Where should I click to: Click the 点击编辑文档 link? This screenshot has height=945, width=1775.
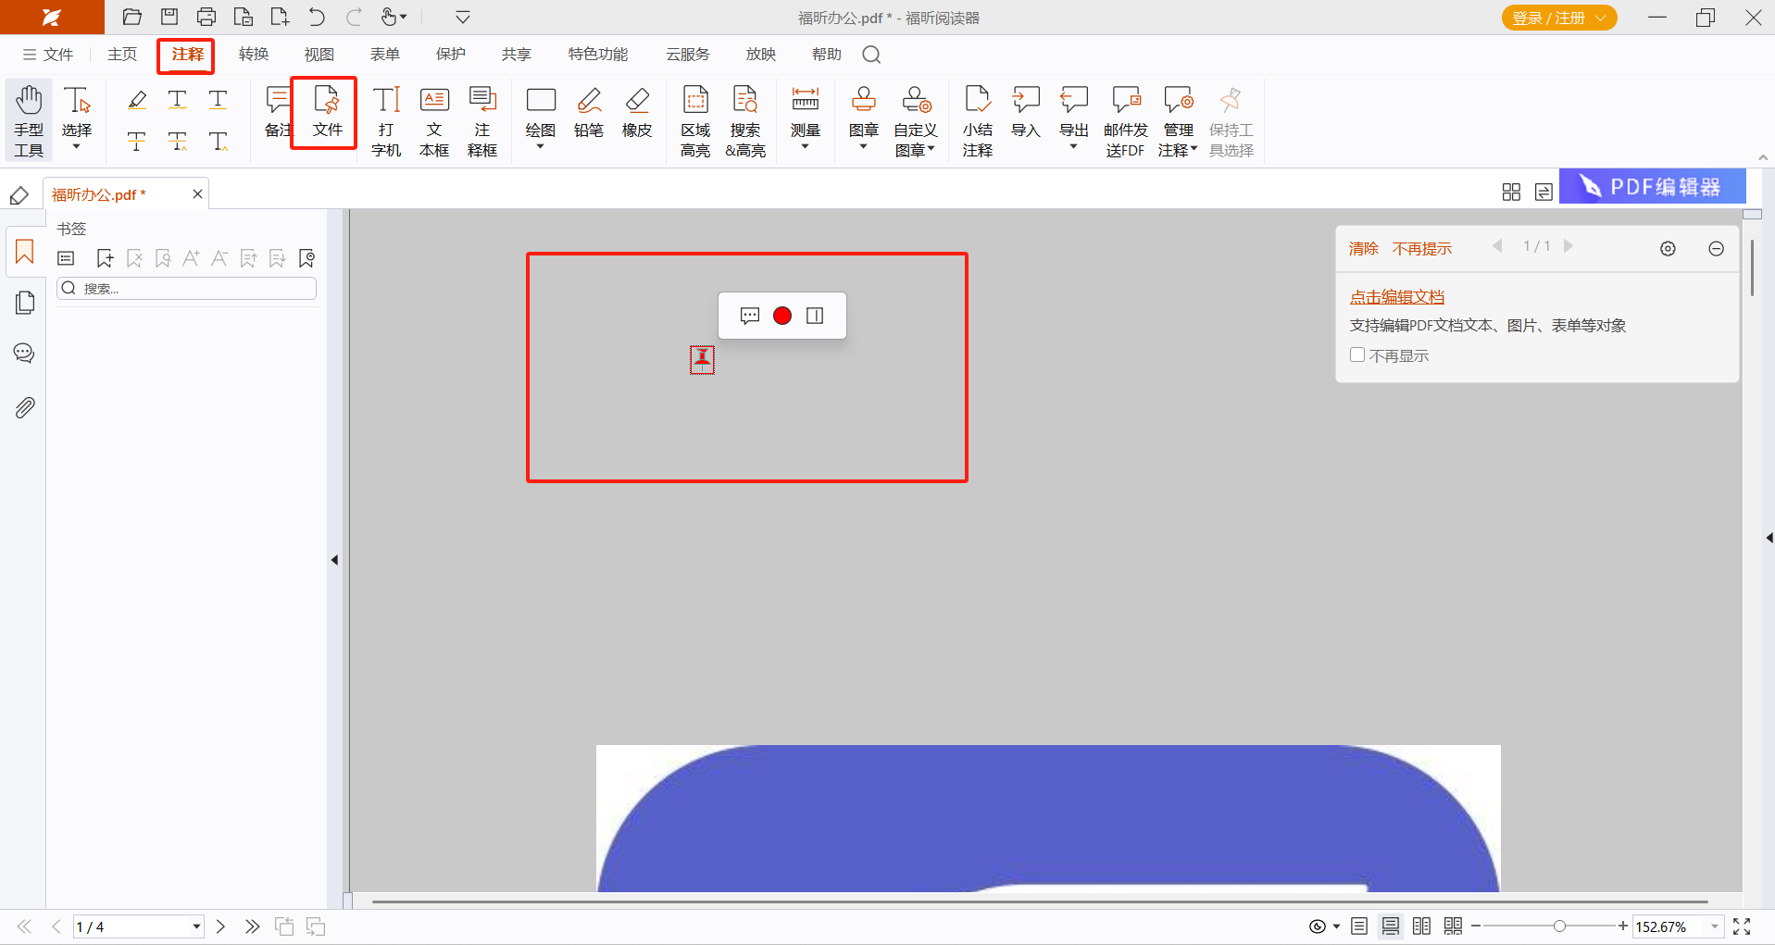click(1397, 297)
